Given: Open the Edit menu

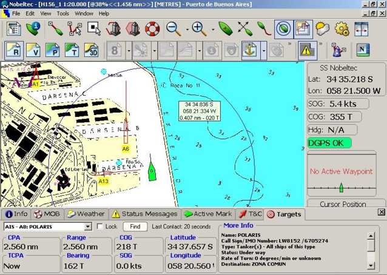Looking at the screenshot, I should [x=30, y=13].
